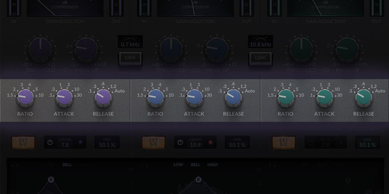Screen dimensions: 389x194
Task: Select the dim B node on green band EQ
Action: [x=348, y=180]
